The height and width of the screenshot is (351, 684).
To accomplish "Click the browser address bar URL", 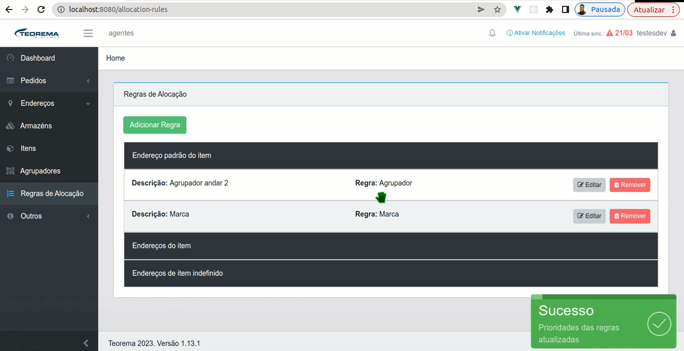I will [x=118, y=10].
